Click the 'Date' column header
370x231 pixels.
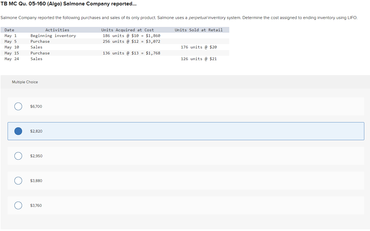pyautogui.click(x=10, y=30)
